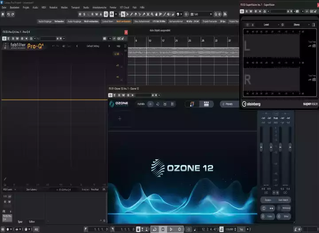This screenshot has height=233, width=319.
Task: Close the Pro-Q 4 plugin window
Action: coord(126,32)
